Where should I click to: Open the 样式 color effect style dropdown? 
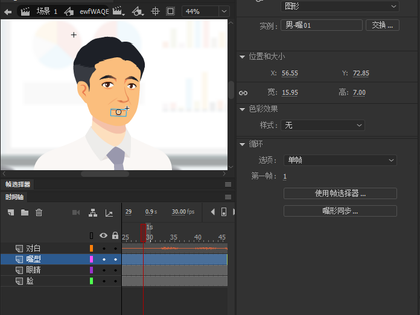[323, 125]
